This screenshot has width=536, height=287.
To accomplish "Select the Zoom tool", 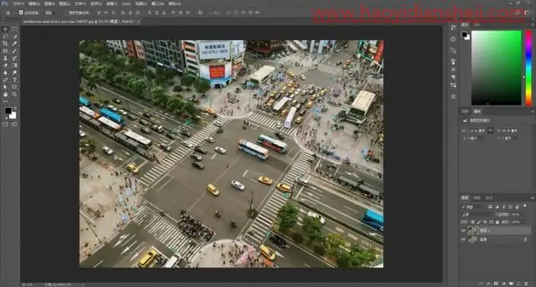I will click(x=14, y=94).
